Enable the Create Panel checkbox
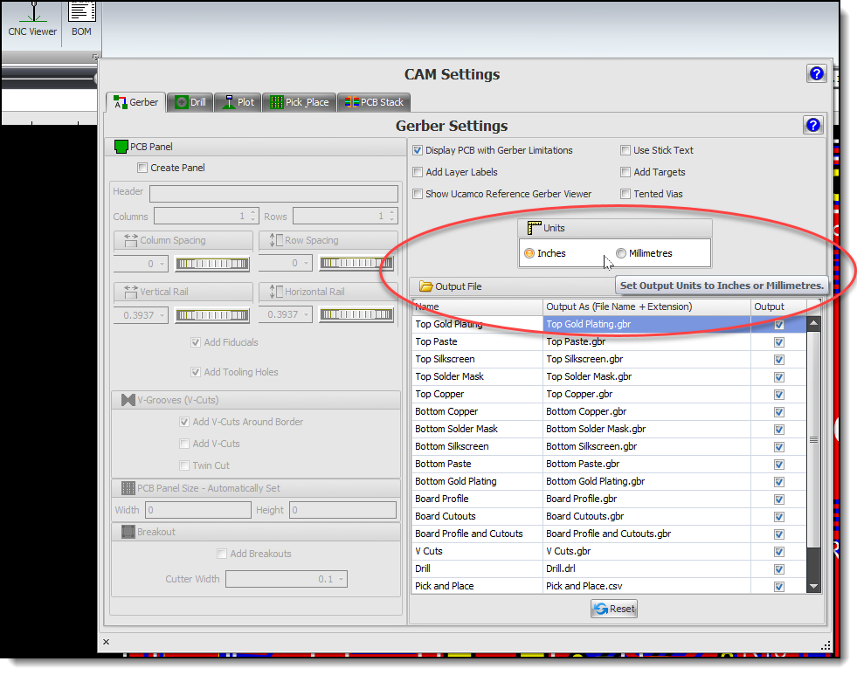This screenshot has width=857, height=675. [143, 168]
